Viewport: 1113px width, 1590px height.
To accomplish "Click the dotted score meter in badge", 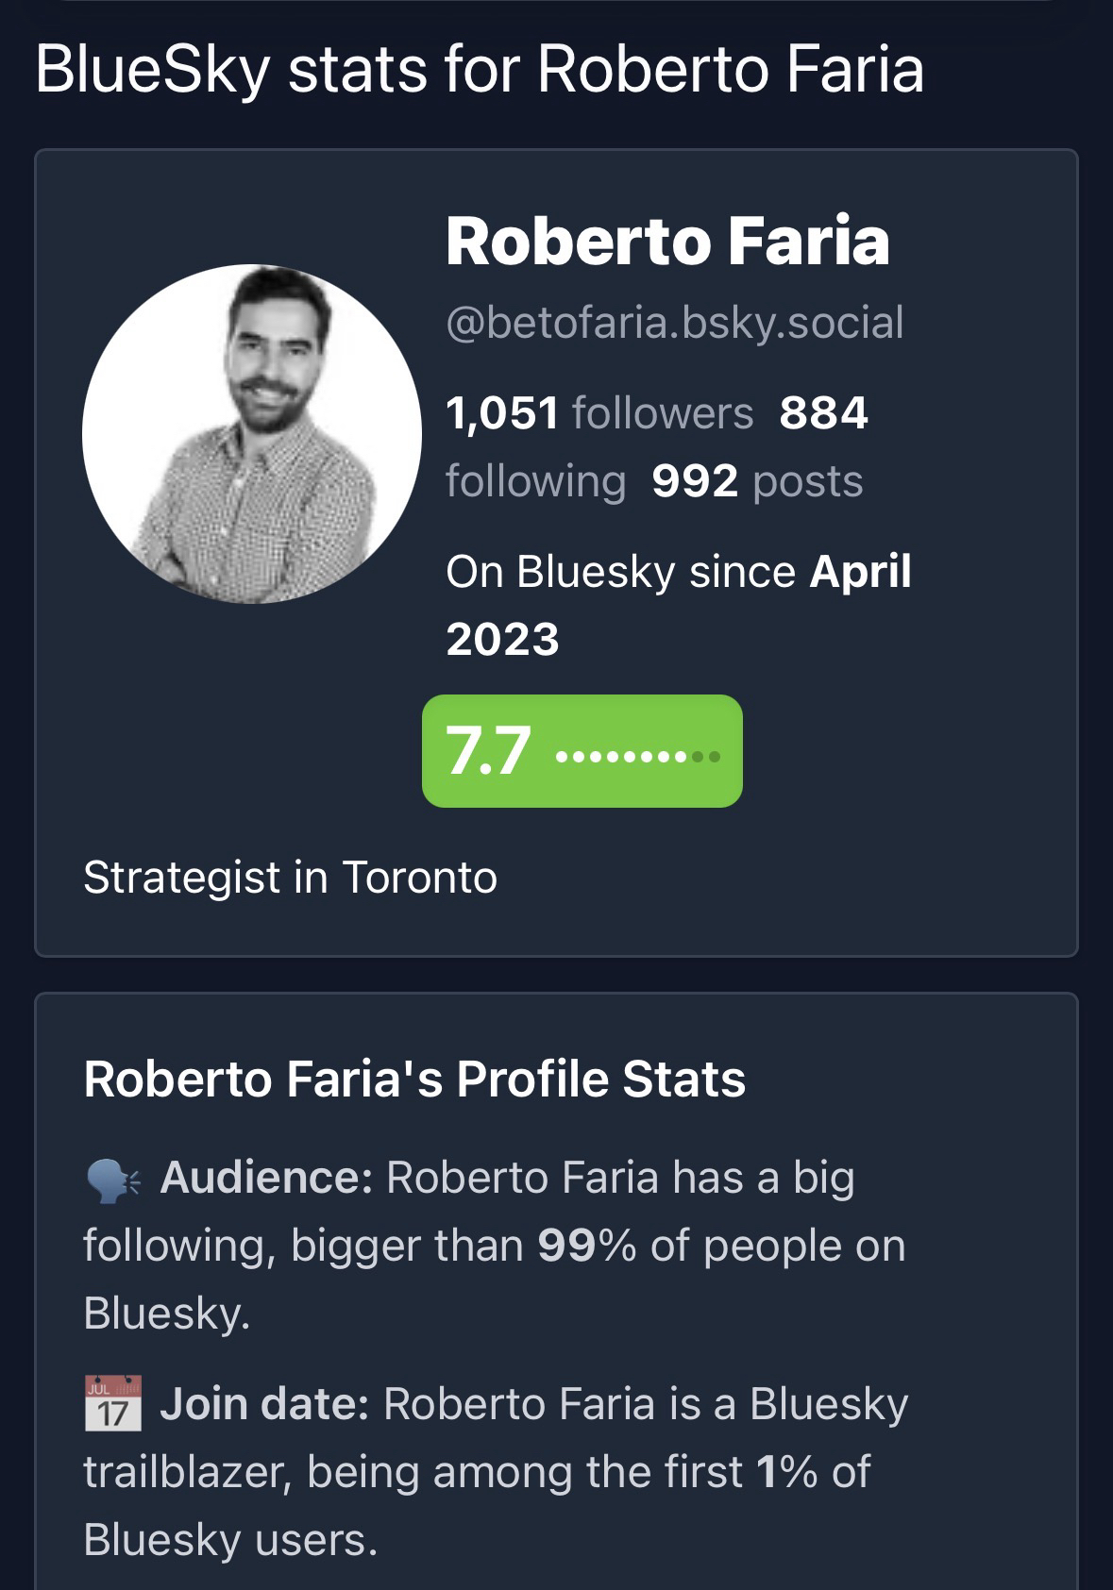I will (639, 756).
